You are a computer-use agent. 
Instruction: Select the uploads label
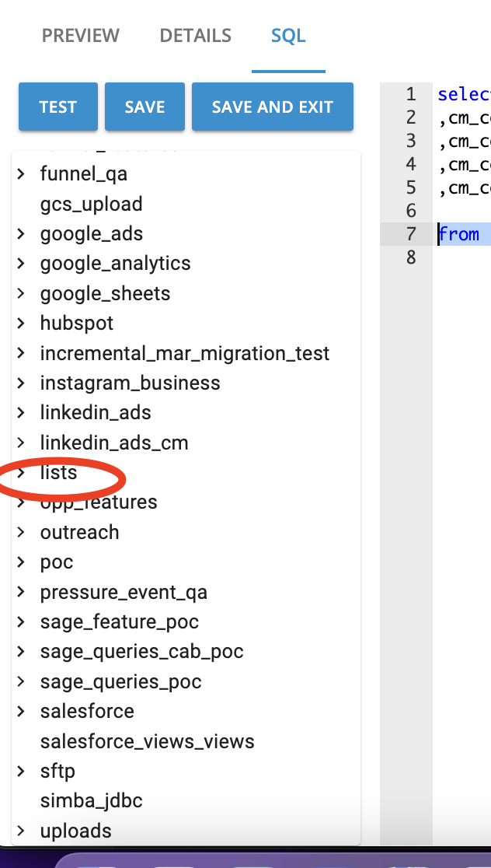(76, 831)
